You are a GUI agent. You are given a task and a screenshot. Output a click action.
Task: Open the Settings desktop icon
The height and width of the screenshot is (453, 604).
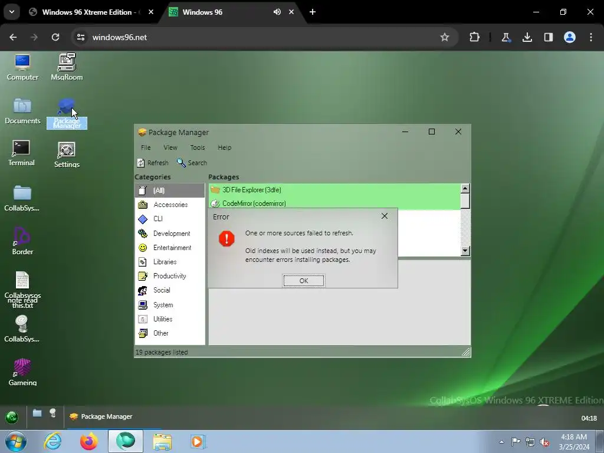click(67, 155)
